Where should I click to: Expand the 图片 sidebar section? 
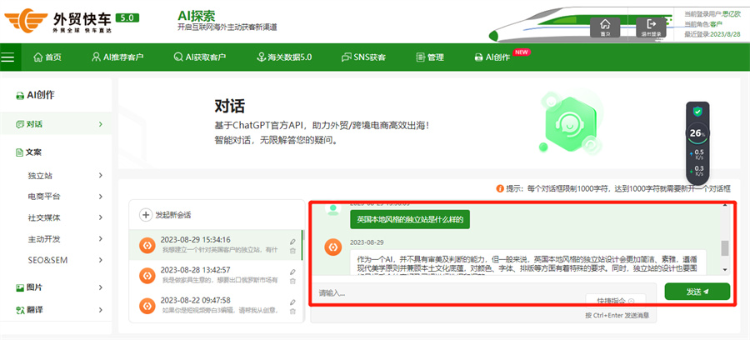100,287
